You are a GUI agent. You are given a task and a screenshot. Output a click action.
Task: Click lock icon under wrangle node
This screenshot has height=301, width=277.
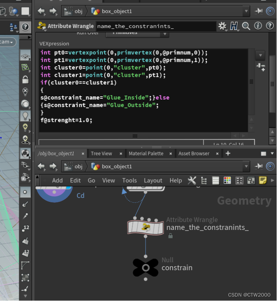pos(170,236)
